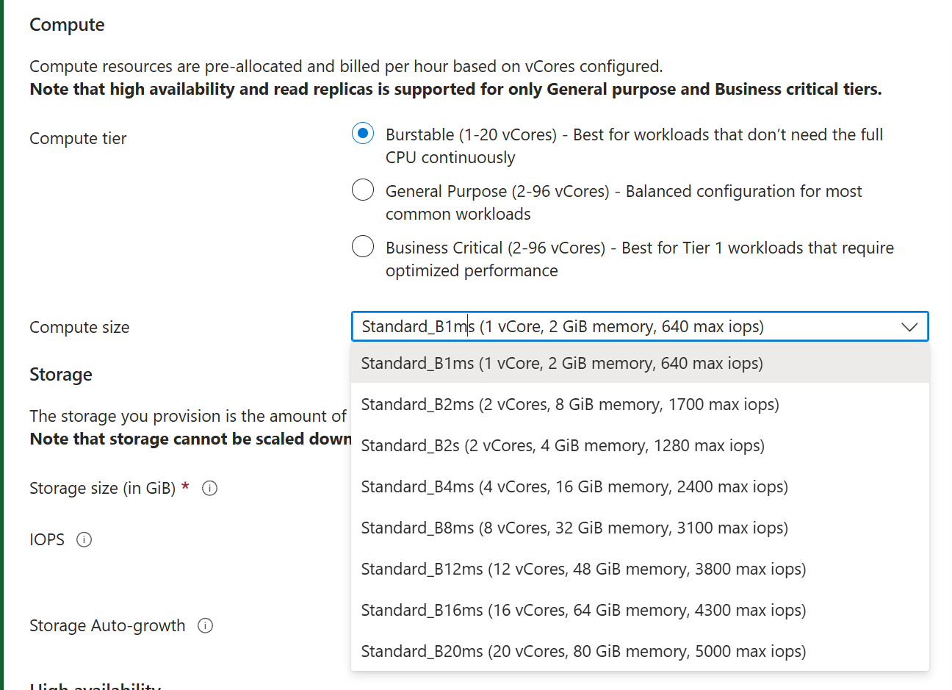Pick Standard_B16ms from the options
952x690 pixels.
click(x=583, y=610)
